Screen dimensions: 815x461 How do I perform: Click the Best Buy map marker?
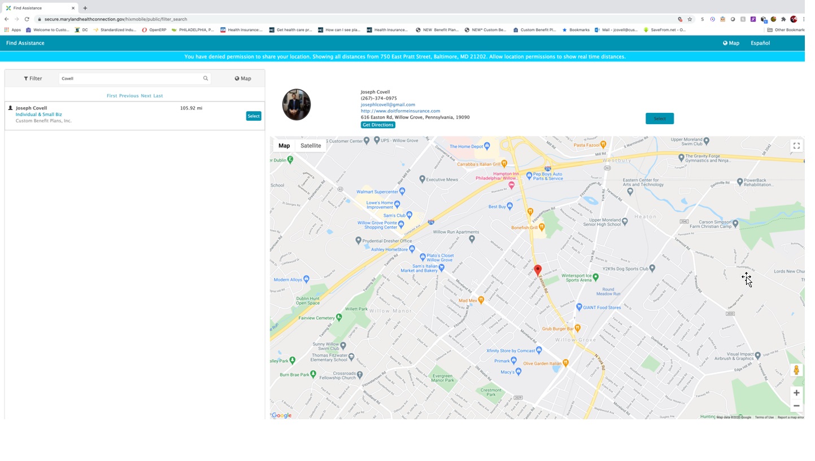[x=510, y=207]
